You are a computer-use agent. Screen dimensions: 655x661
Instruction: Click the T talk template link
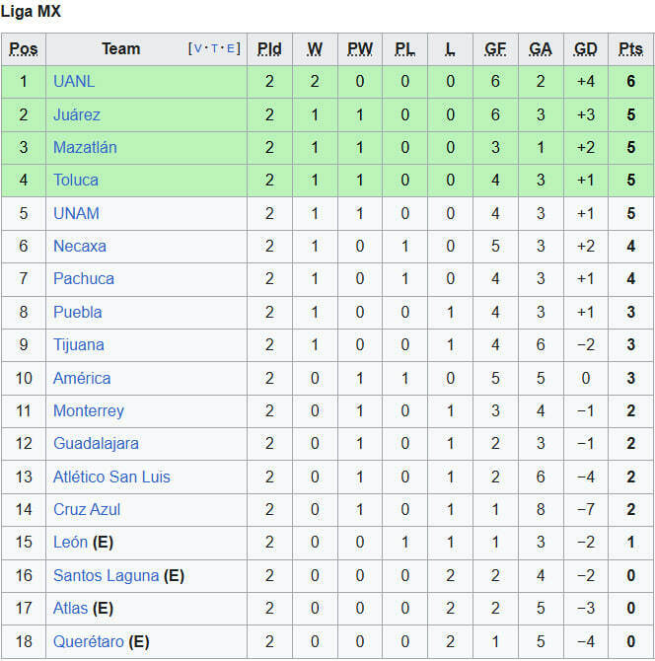coord(214,48)
